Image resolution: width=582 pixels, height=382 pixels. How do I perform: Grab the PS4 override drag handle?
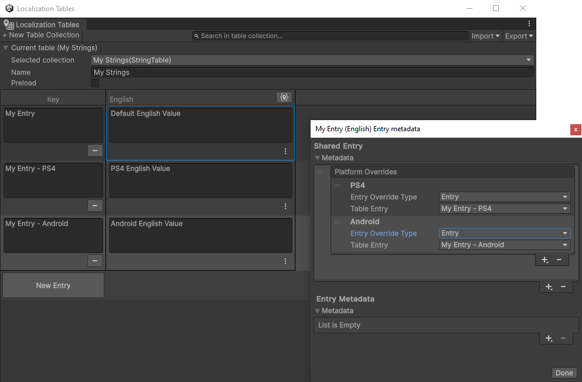[x=337, y=186]
